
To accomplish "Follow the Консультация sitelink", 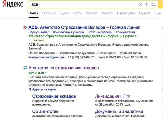I will click(x=125, y=32).
